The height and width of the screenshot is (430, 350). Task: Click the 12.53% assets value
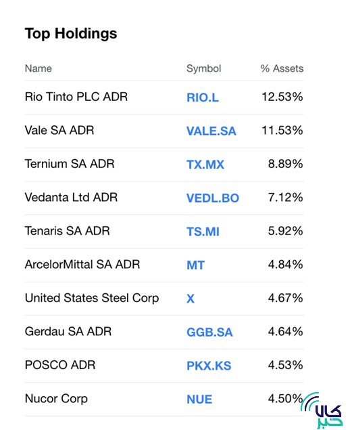click(282, 97)
